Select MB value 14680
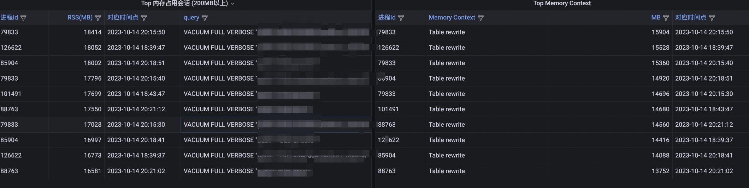Viewport: 749px width, 188px height. click(660, 109)
